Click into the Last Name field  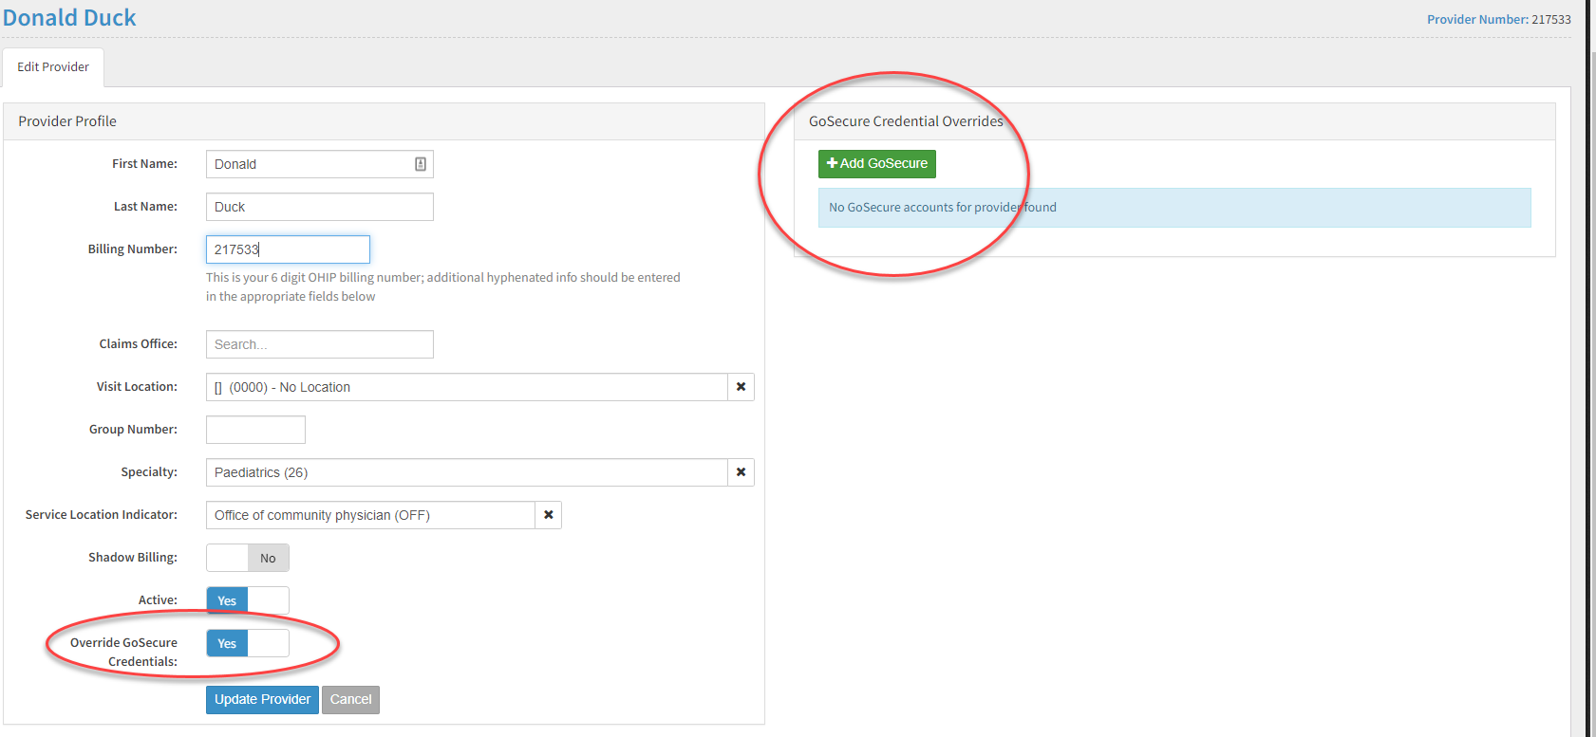pyautogui.click(x=320, y=207)
